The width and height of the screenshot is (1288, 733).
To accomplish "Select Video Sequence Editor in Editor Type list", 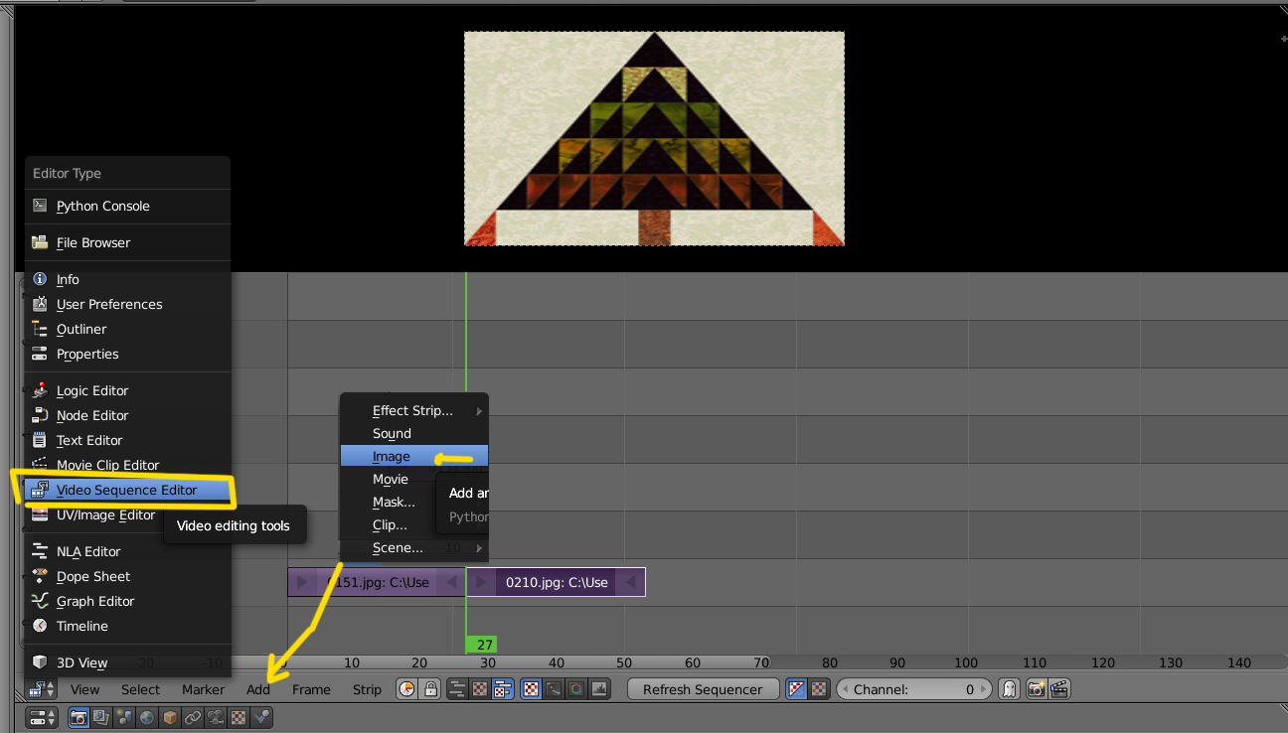I will 127,490.
